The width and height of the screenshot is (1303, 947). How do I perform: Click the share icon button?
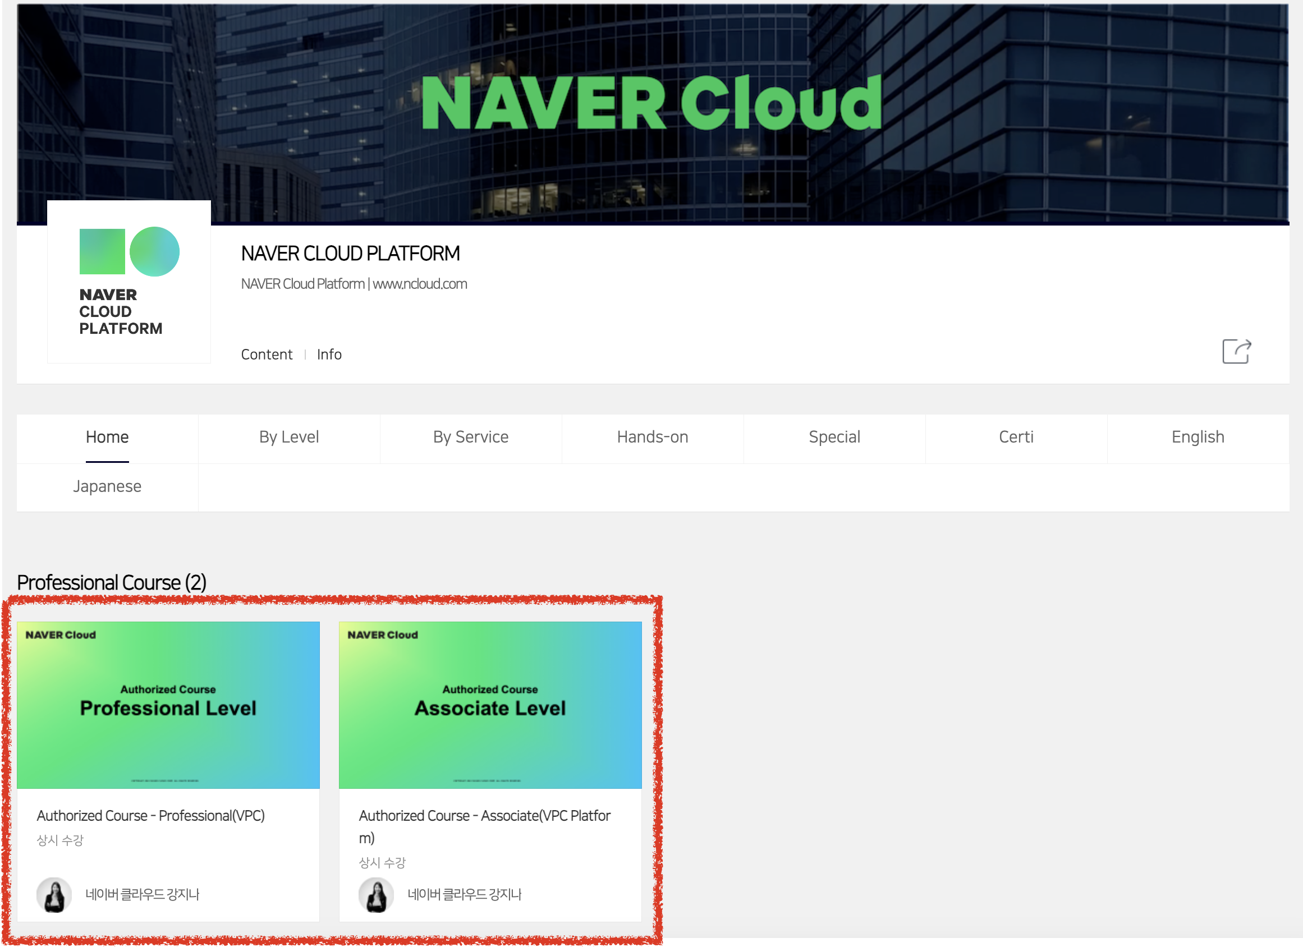1236,351
